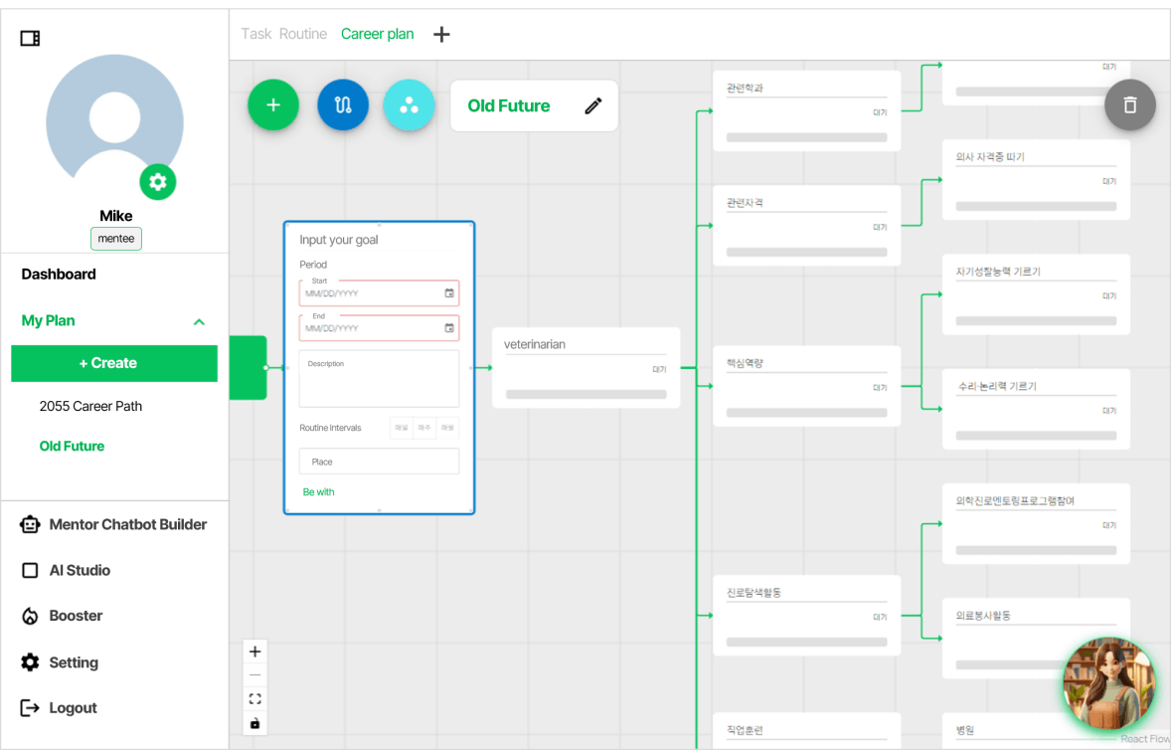Click the + Create button
The width and height of the screenshot is (1171, 750).
pyautogui.click(x=114, y=363)
